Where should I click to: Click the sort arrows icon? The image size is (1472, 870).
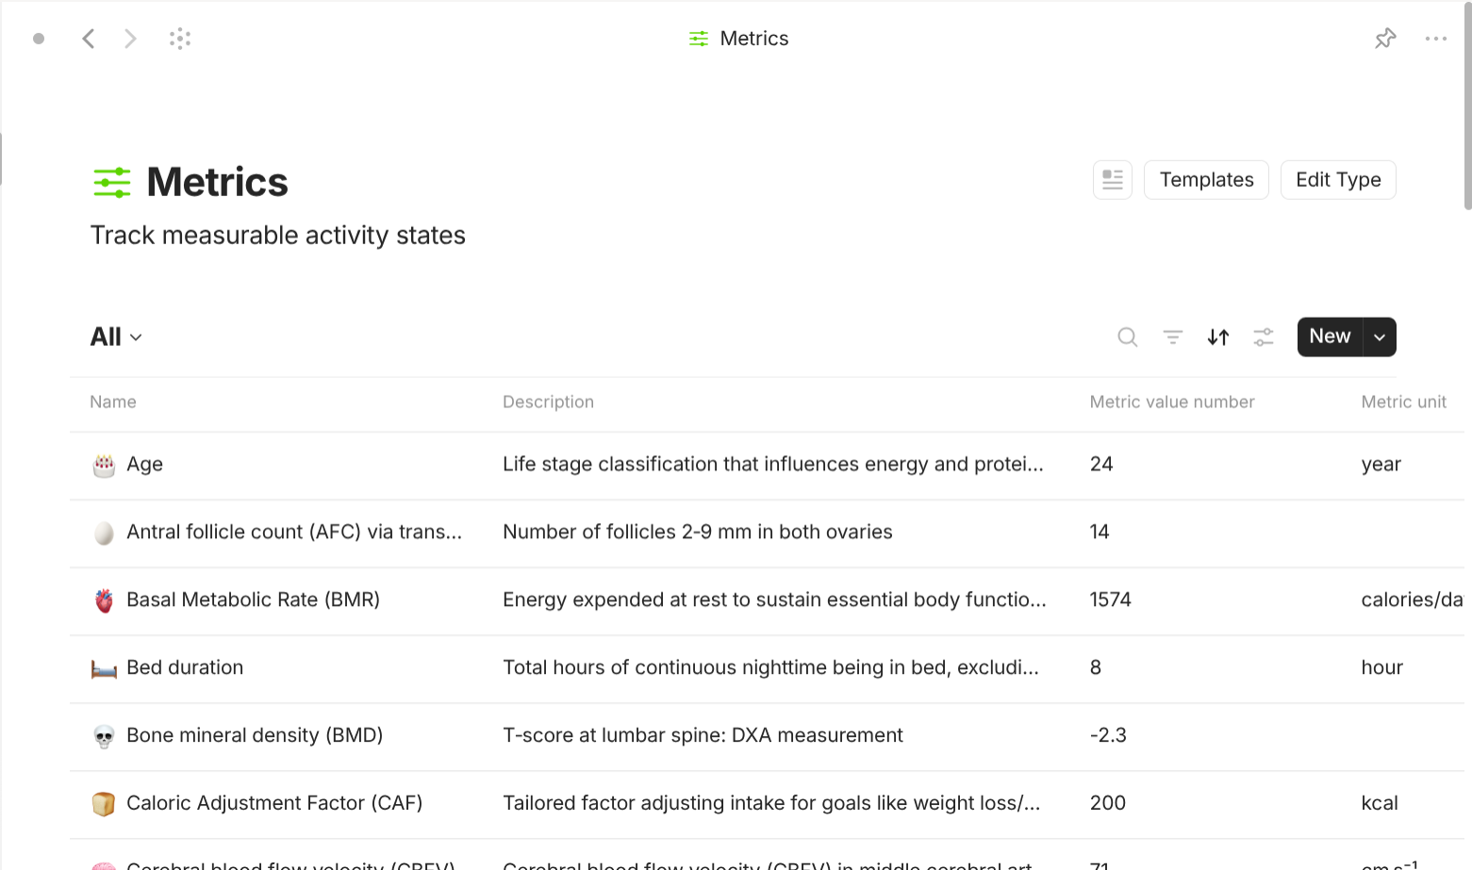click(x=1217, y=337)
